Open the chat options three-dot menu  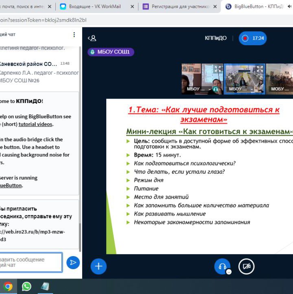coord(74,35)
